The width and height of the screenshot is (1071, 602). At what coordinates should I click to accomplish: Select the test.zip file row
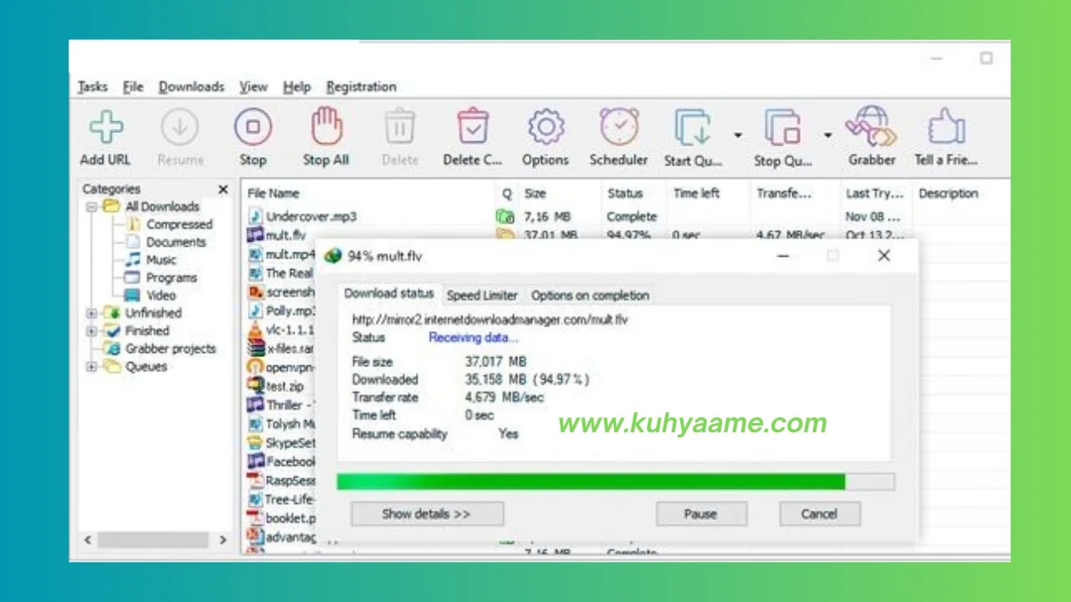click(286, 386)
